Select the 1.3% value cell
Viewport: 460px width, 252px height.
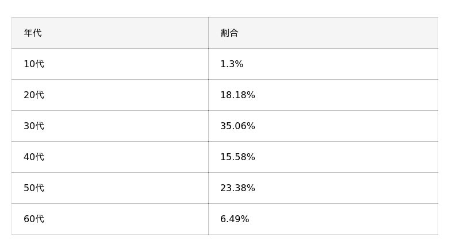pyautogui.click(x=232, y=64)
